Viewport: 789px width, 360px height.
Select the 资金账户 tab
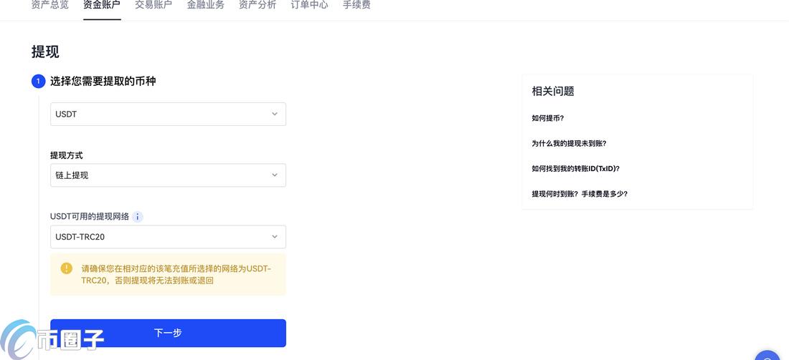[102, 6]
